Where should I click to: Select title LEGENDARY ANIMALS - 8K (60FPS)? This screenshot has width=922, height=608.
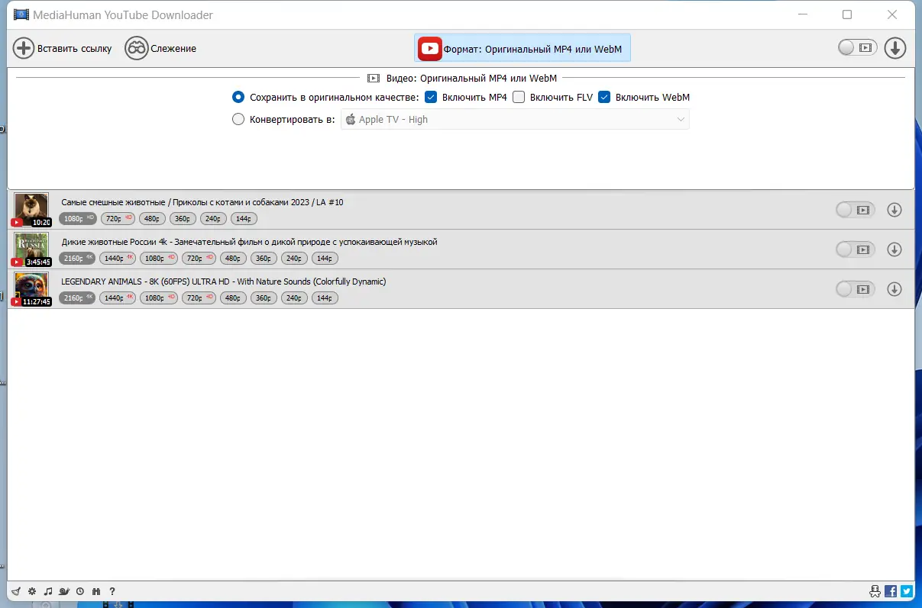click(x=224, y=281)
